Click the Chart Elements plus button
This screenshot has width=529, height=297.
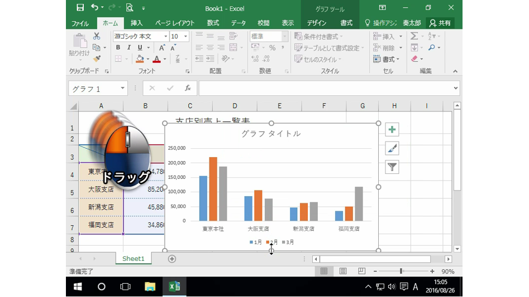point(392,130)
